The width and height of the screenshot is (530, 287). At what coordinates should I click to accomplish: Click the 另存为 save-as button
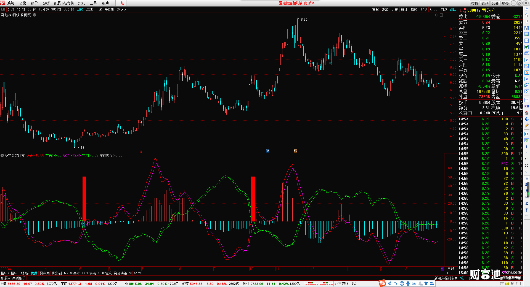pyautogui.click(x=45, y=273)
